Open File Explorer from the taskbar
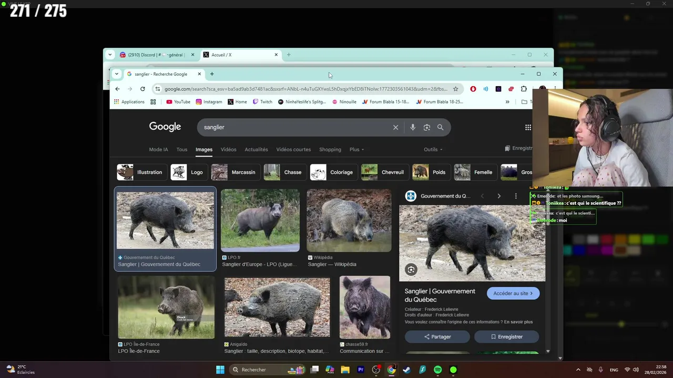This screenshot has width=673, height=378. pyautogui.click(x=345, y=370)
